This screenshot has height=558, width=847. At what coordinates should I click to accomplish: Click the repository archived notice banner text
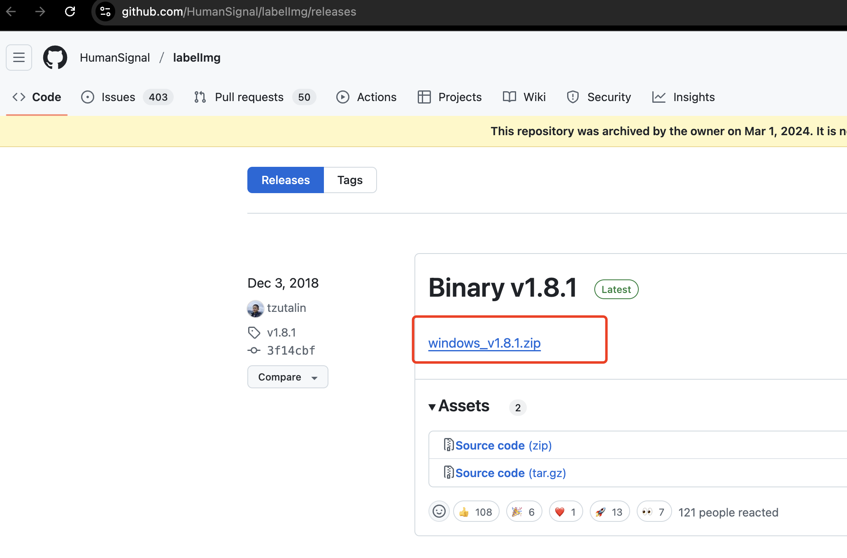tap(668, 131)
